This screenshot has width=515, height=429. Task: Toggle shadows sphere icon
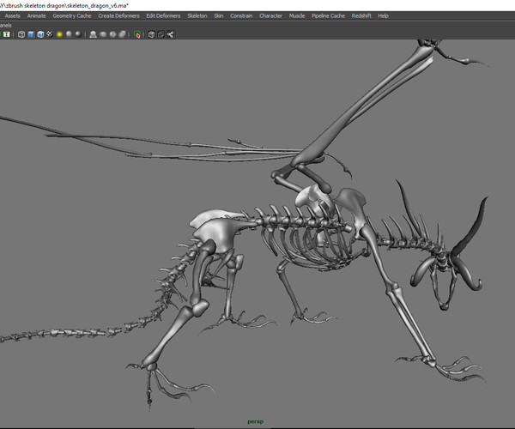(69, 34)
